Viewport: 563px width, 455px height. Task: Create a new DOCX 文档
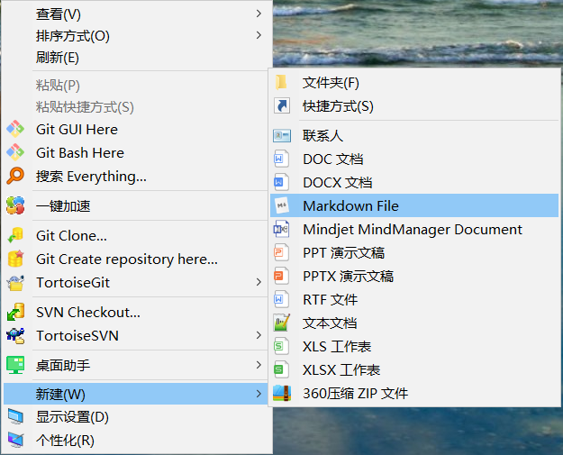point(414,182)
